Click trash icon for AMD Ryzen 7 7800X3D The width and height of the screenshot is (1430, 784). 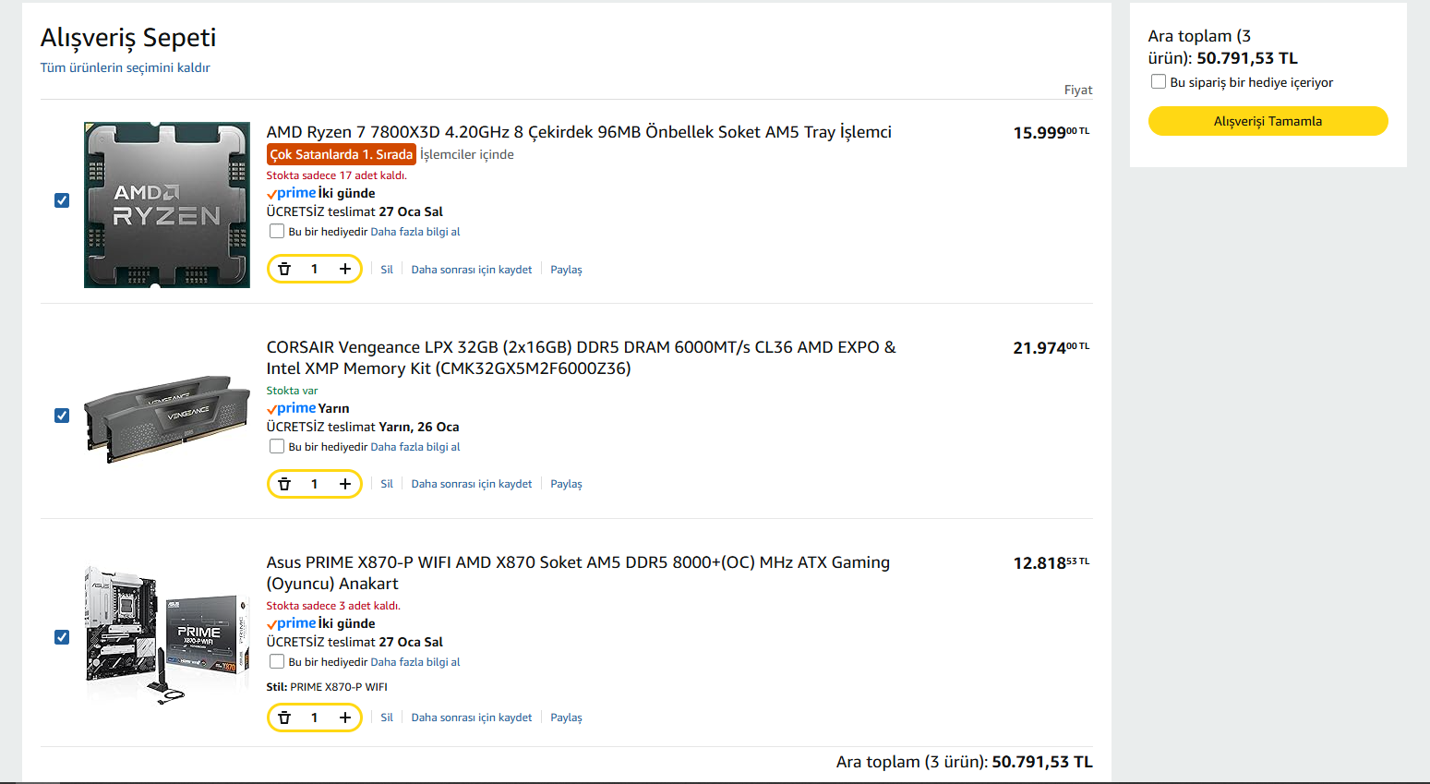click(x=284, y=269)
